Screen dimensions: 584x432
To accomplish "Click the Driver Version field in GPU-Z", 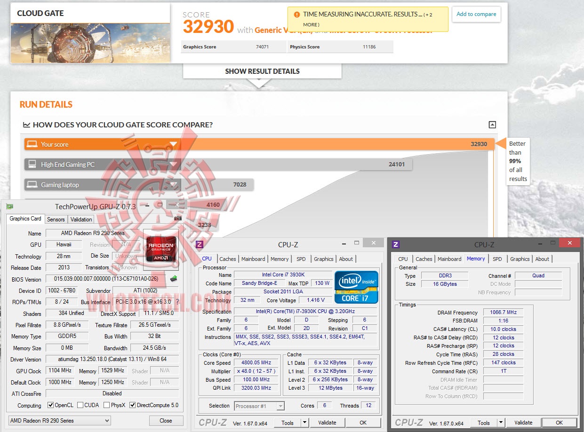I will [112, 359].
